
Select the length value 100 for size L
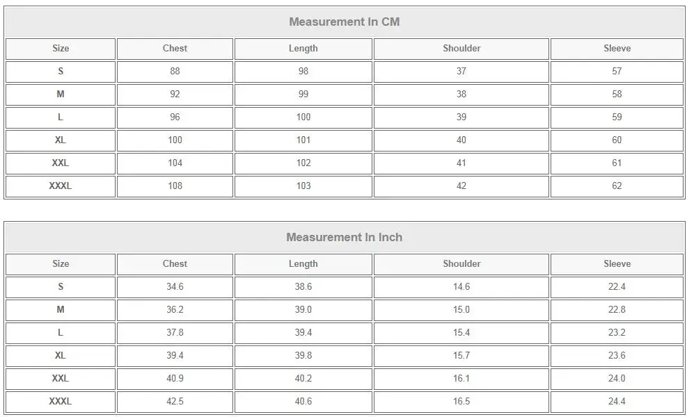coord(303,117)
